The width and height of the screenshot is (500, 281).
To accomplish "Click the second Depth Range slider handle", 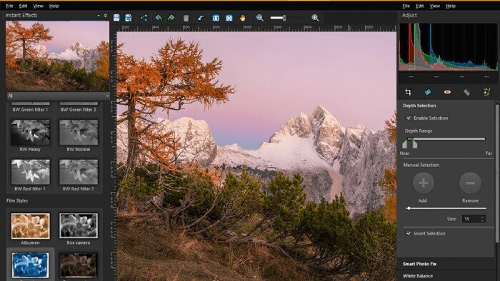I will [414, 144].
